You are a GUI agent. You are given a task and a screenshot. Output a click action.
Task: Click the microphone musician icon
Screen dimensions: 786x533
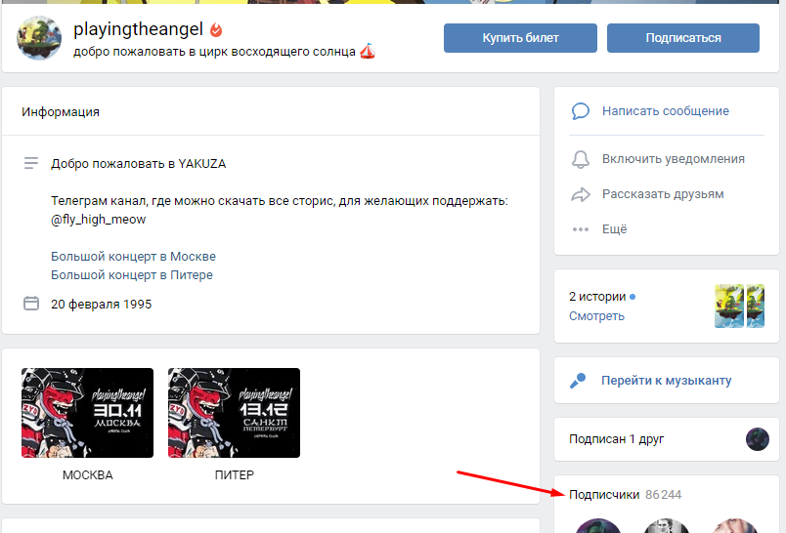tap(578, 381)
